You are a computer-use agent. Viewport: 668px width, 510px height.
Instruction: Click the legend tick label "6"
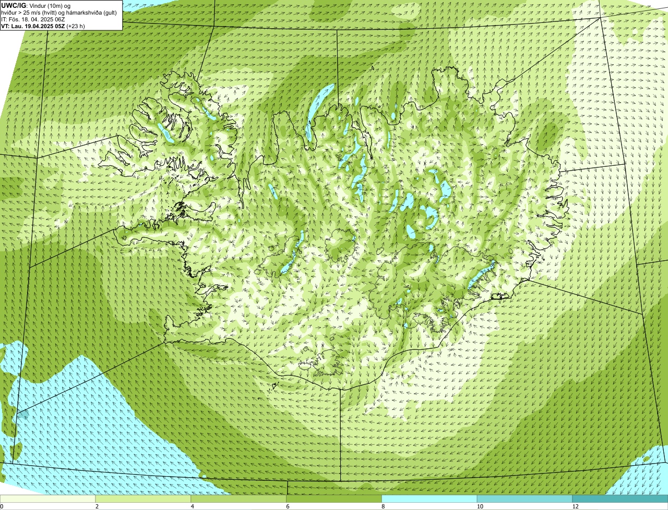coord(288,506)
